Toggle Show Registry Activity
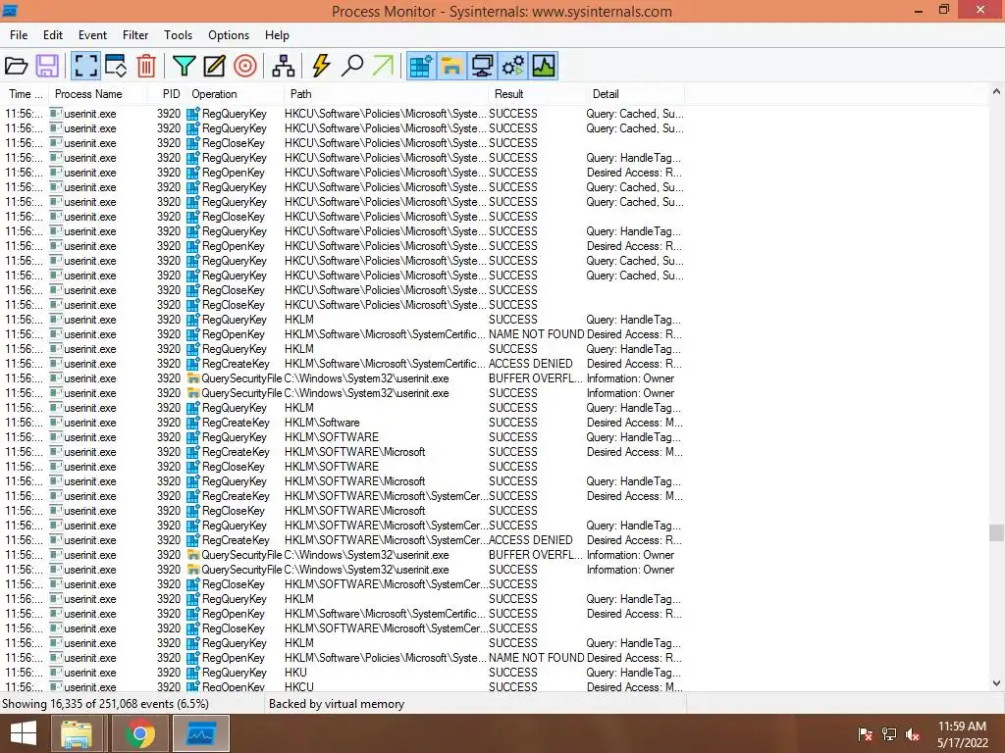Screen dimensions: 1005x753 (420, 66)
